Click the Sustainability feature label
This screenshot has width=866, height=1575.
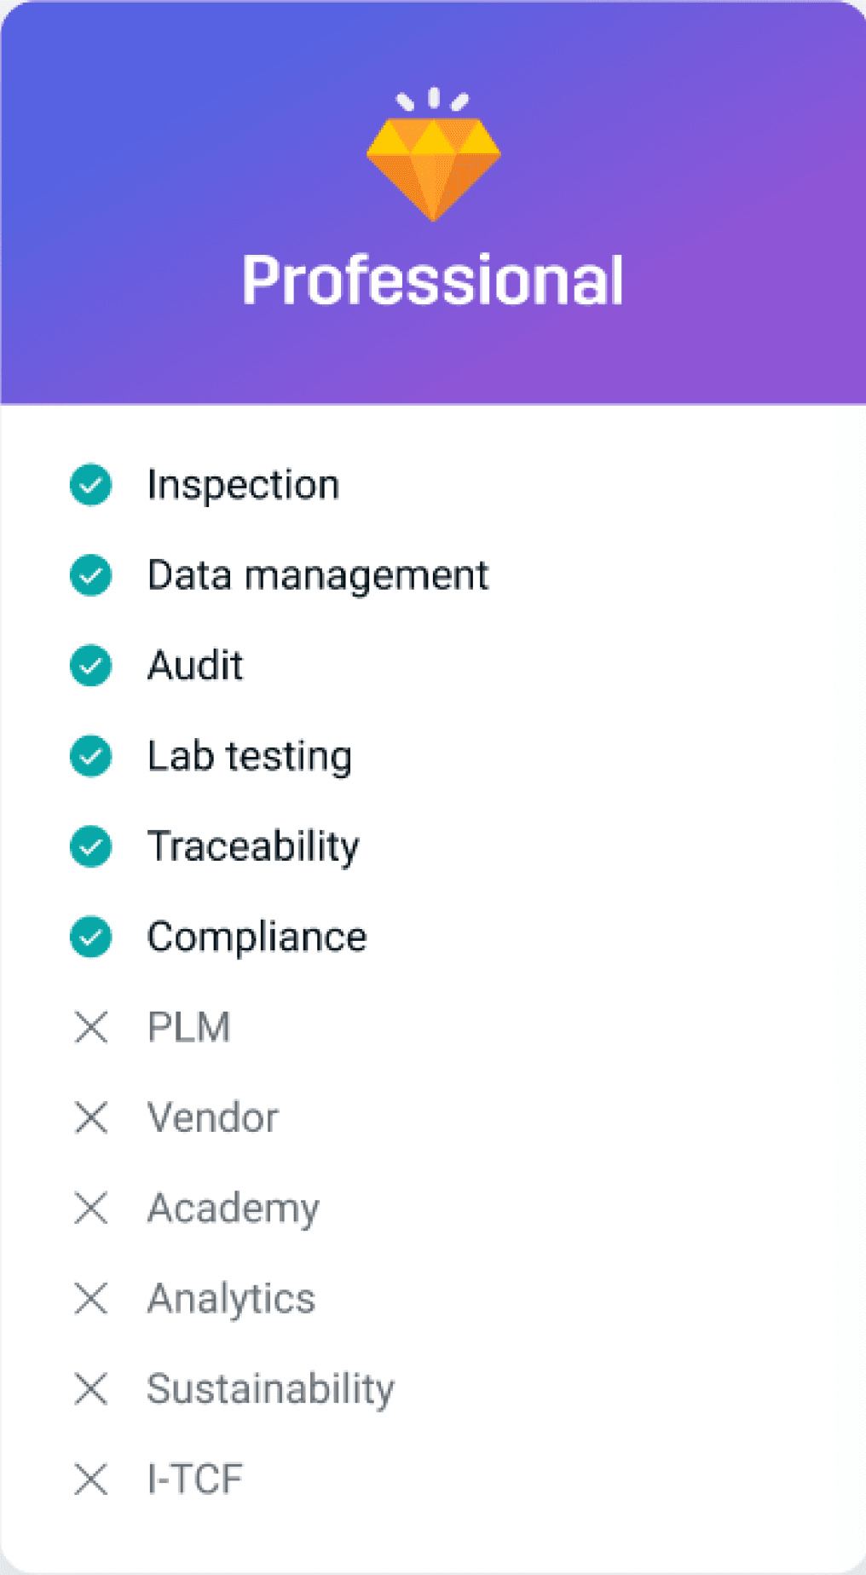(x=270, y=1388)
